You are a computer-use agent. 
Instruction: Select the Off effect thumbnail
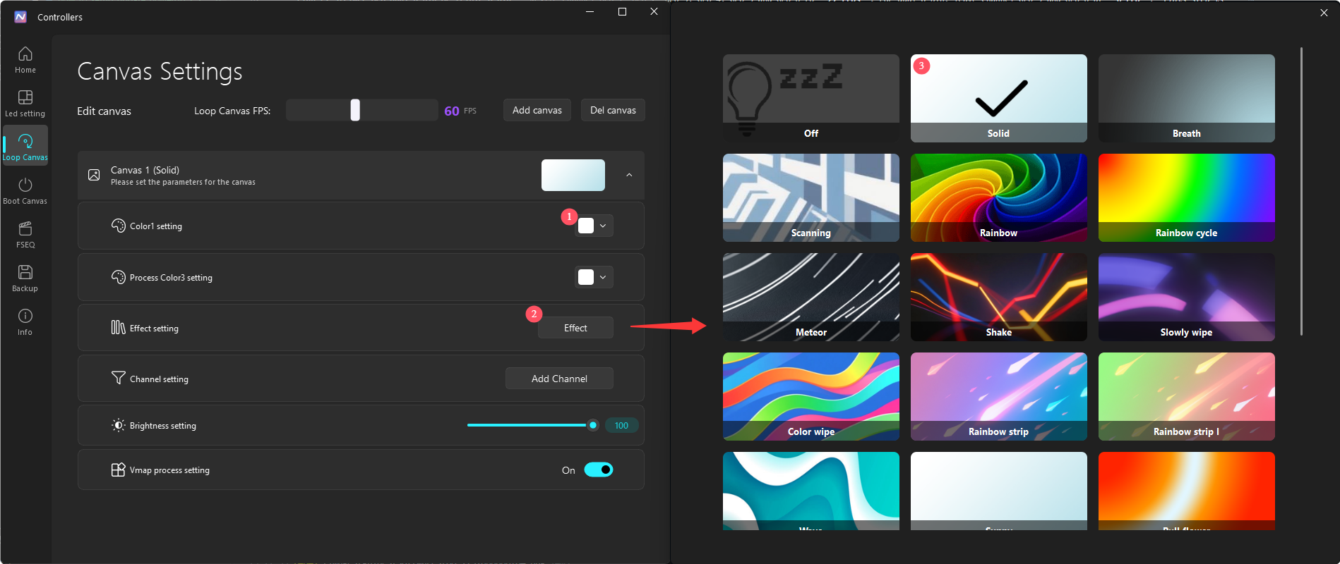811,98
